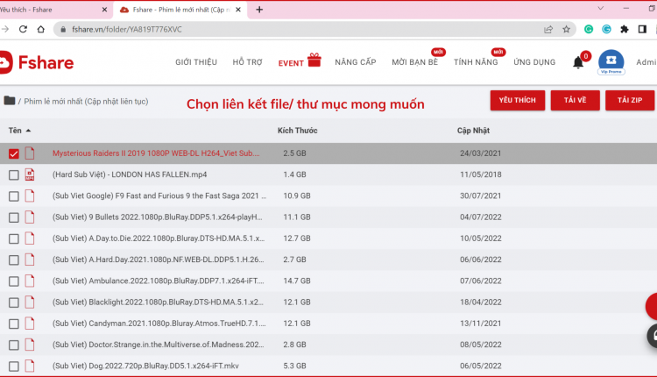Open green Grammarly extension icon

589,29
